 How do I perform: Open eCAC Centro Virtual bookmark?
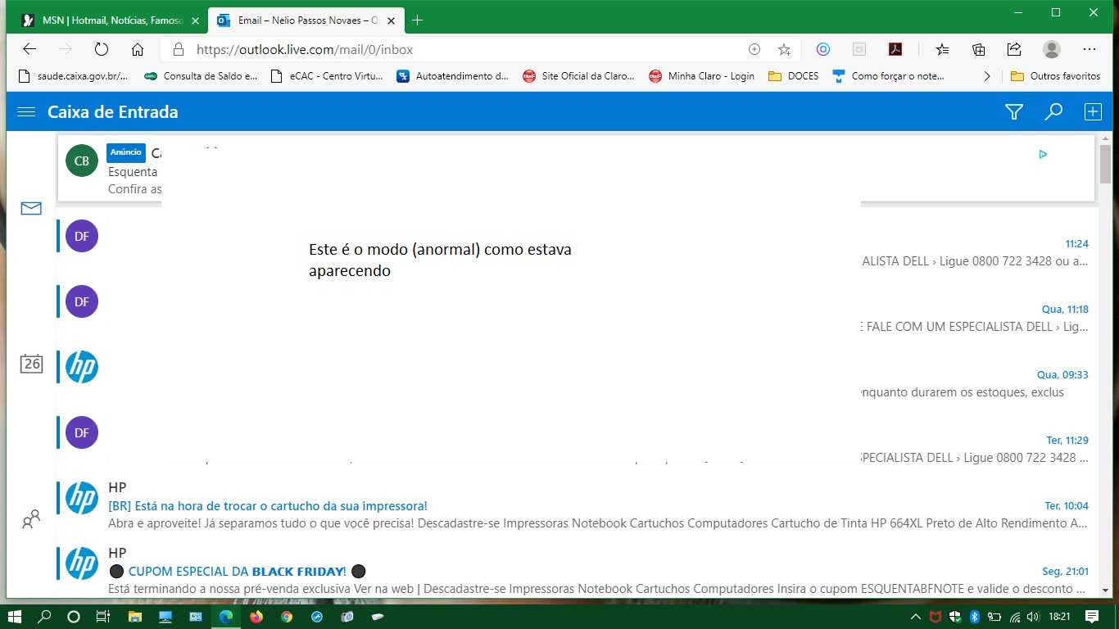(326, 76)
